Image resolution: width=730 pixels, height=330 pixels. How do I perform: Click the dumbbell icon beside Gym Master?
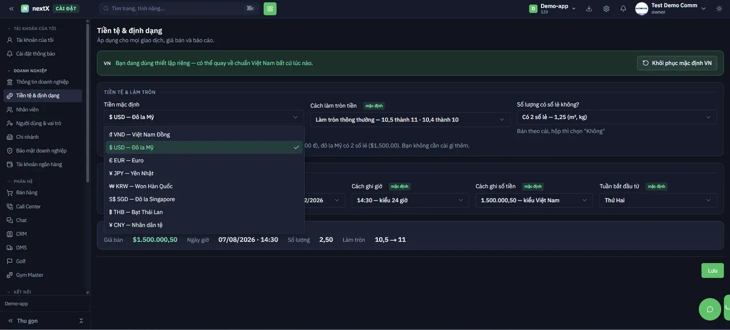pyautogui.click(x=10, y=275)
